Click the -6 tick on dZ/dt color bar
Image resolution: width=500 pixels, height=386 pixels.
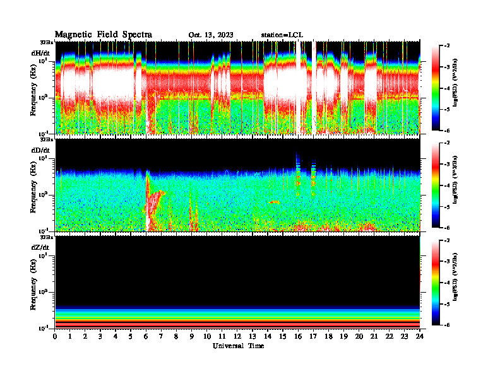pyautogui.click(x=447, y=325)
